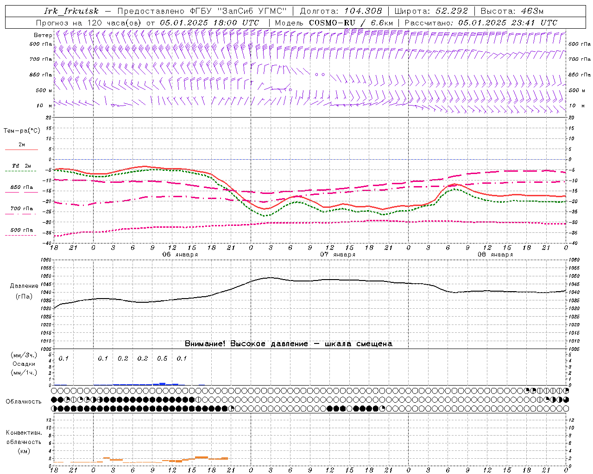593x474 pixels.
Task: Click the (км) unit label for convective cloud
Action: (24, 451)
